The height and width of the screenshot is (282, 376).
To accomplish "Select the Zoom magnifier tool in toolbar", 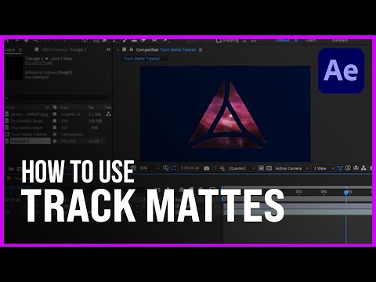I will point(35,41).
